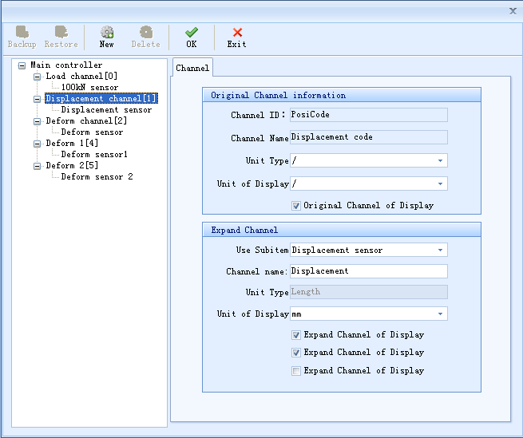Uncheck Original Channel of Display checkbox
The height and width of the screenshot is (438, 523).
(x=296, y=206)
